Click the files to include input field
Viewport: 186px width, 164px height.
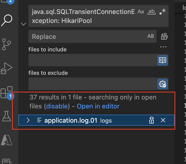click(93, 60)
